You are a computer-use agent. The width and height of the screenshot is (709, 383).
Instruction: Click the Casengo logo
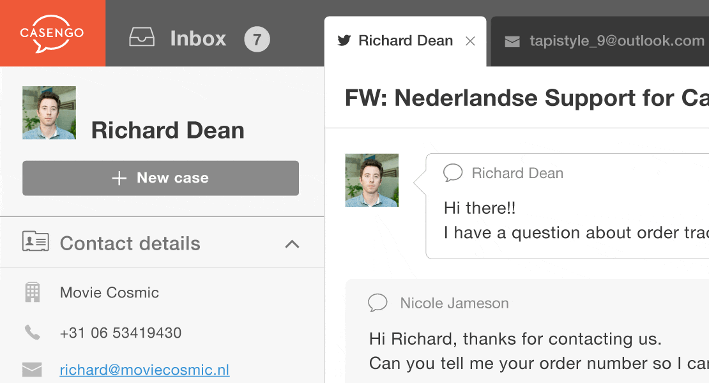[x=52, y=33]
